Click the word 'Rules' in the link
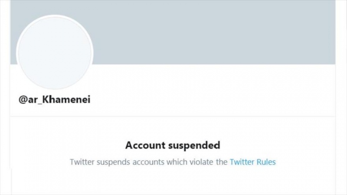347x195 pixels. [x=265, y=162]
